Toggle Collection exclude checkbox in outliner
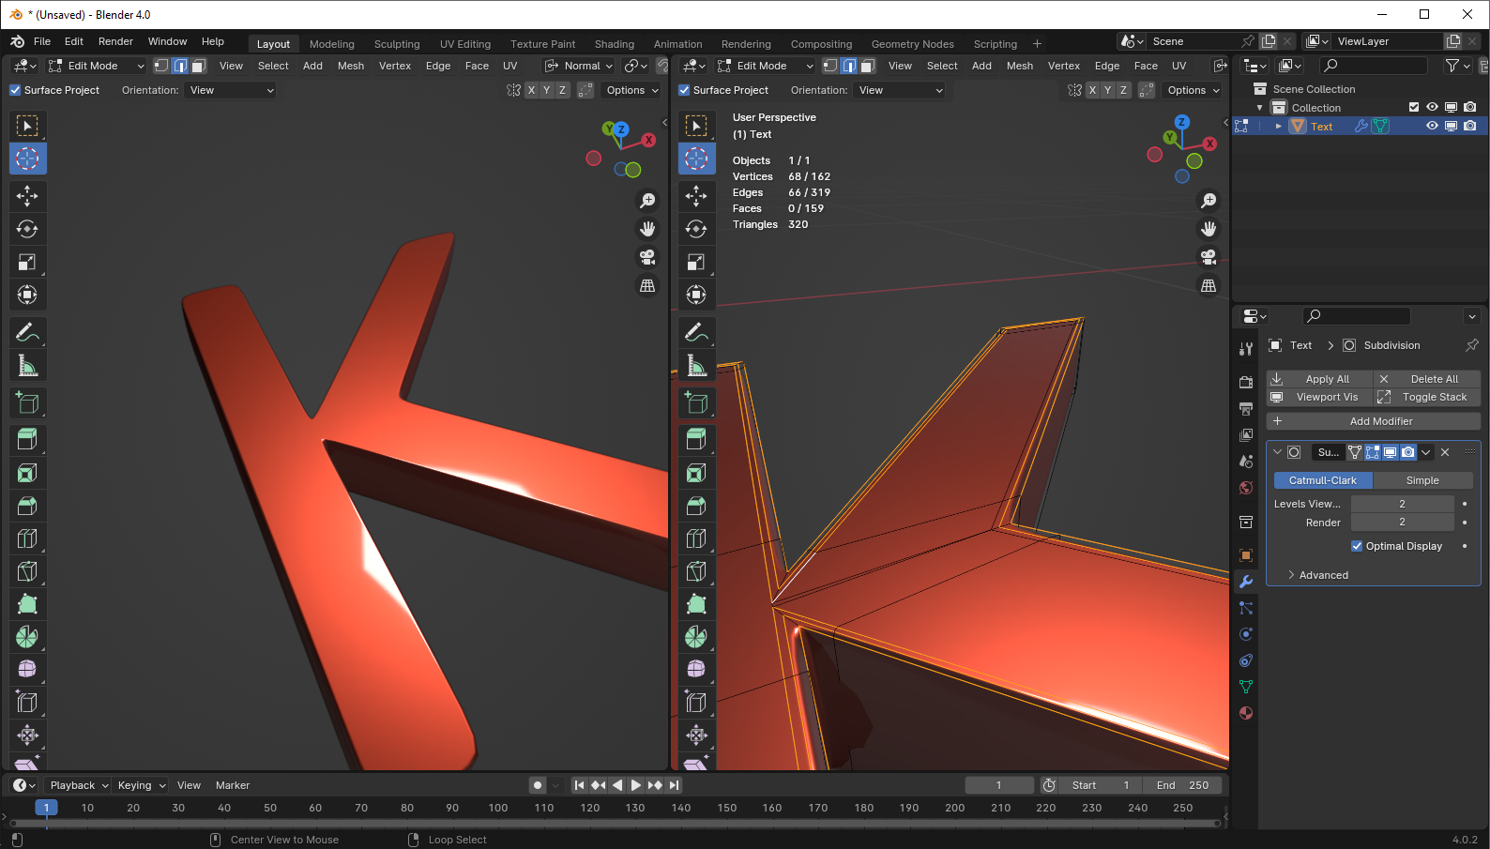1490x849 pixels. point(1414,107)
